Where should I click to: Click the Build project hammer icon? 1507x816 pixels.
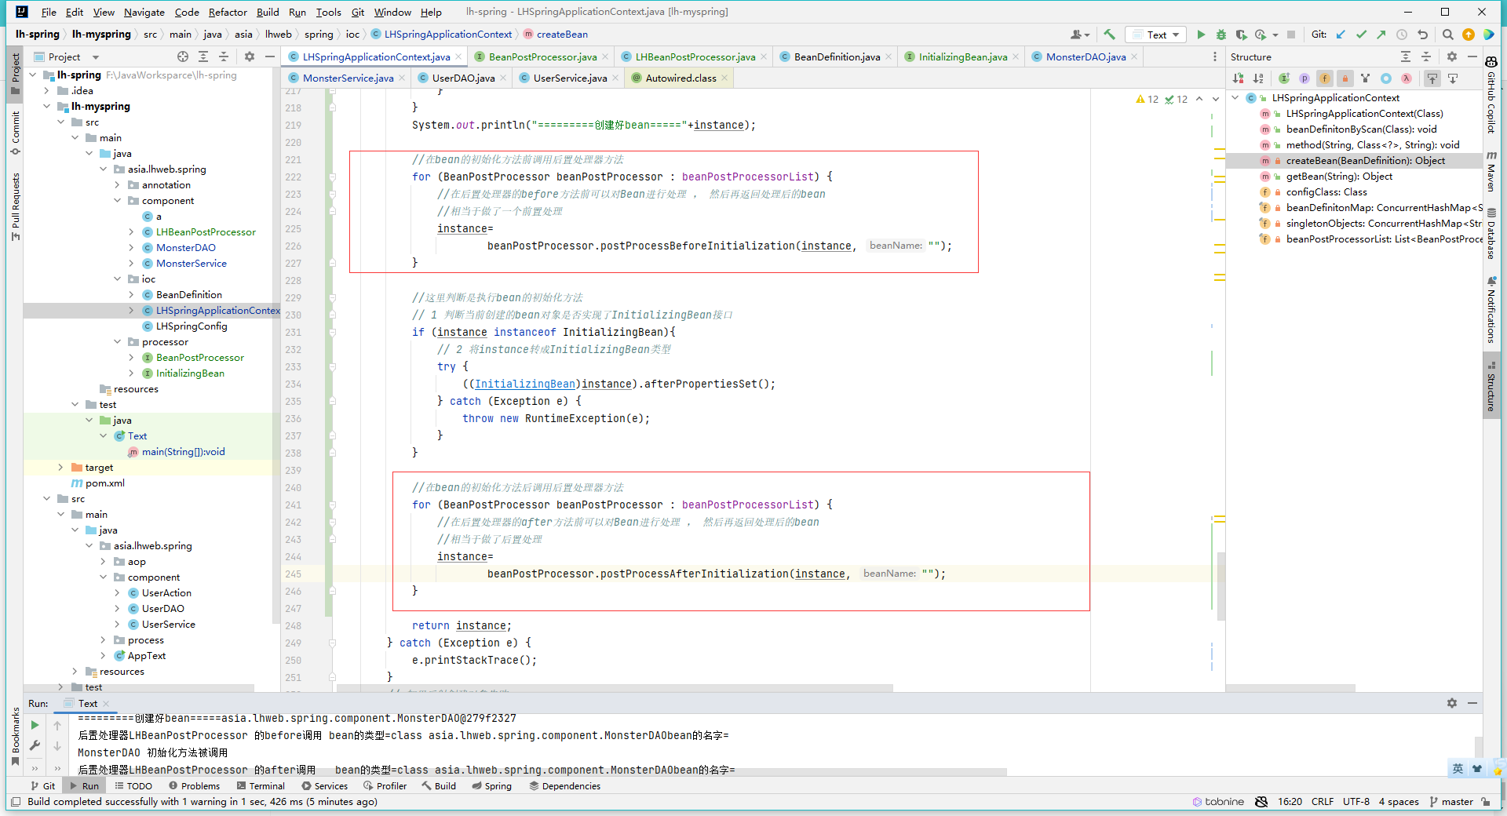pos(1109,35)
